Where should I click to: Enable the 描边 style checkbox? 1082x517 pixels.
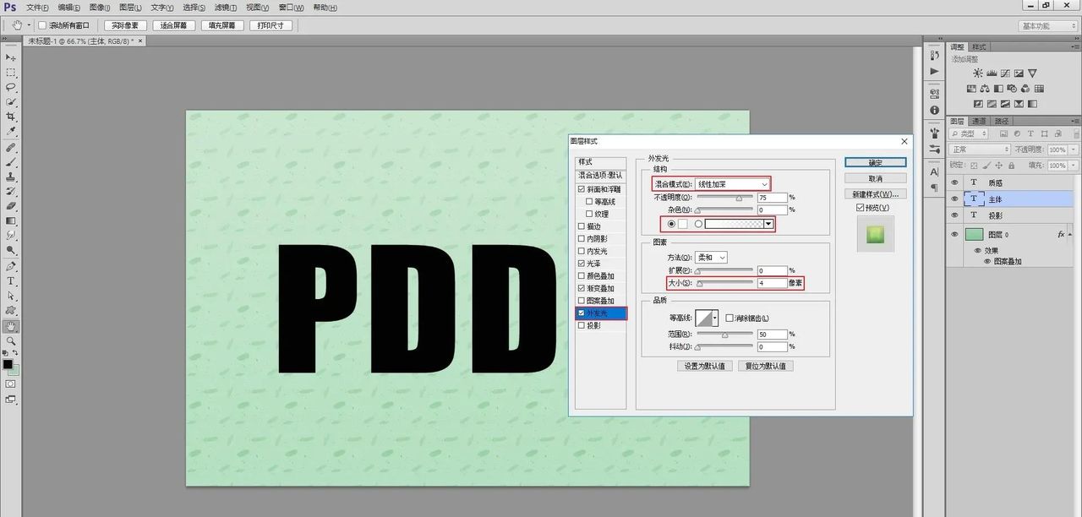[x=581, y=226]
